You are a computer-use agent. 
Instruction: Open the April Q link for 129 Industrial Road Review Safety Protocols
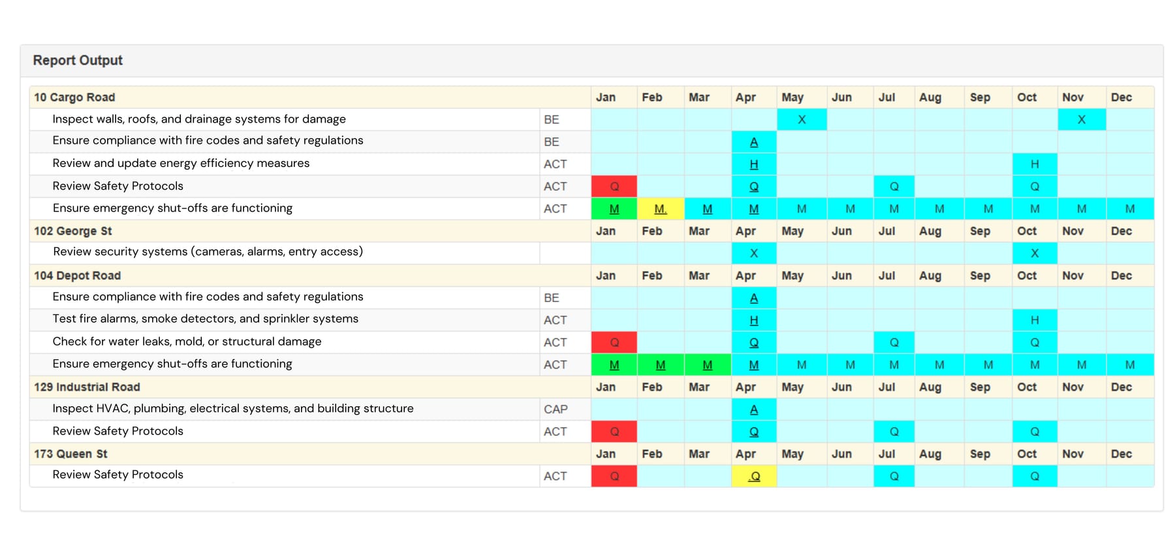click(x=754, y=432)
